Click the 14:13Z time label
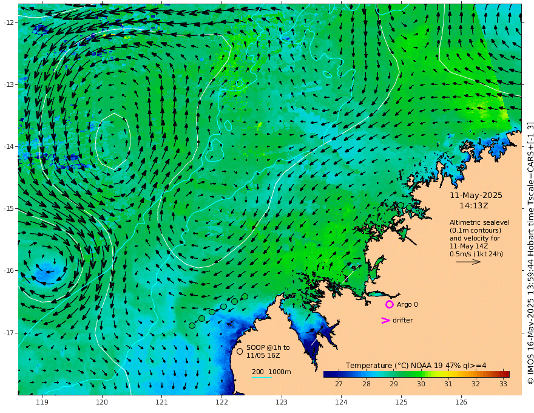534x413 pixels. pyautogui.click(x=474, y=206)
